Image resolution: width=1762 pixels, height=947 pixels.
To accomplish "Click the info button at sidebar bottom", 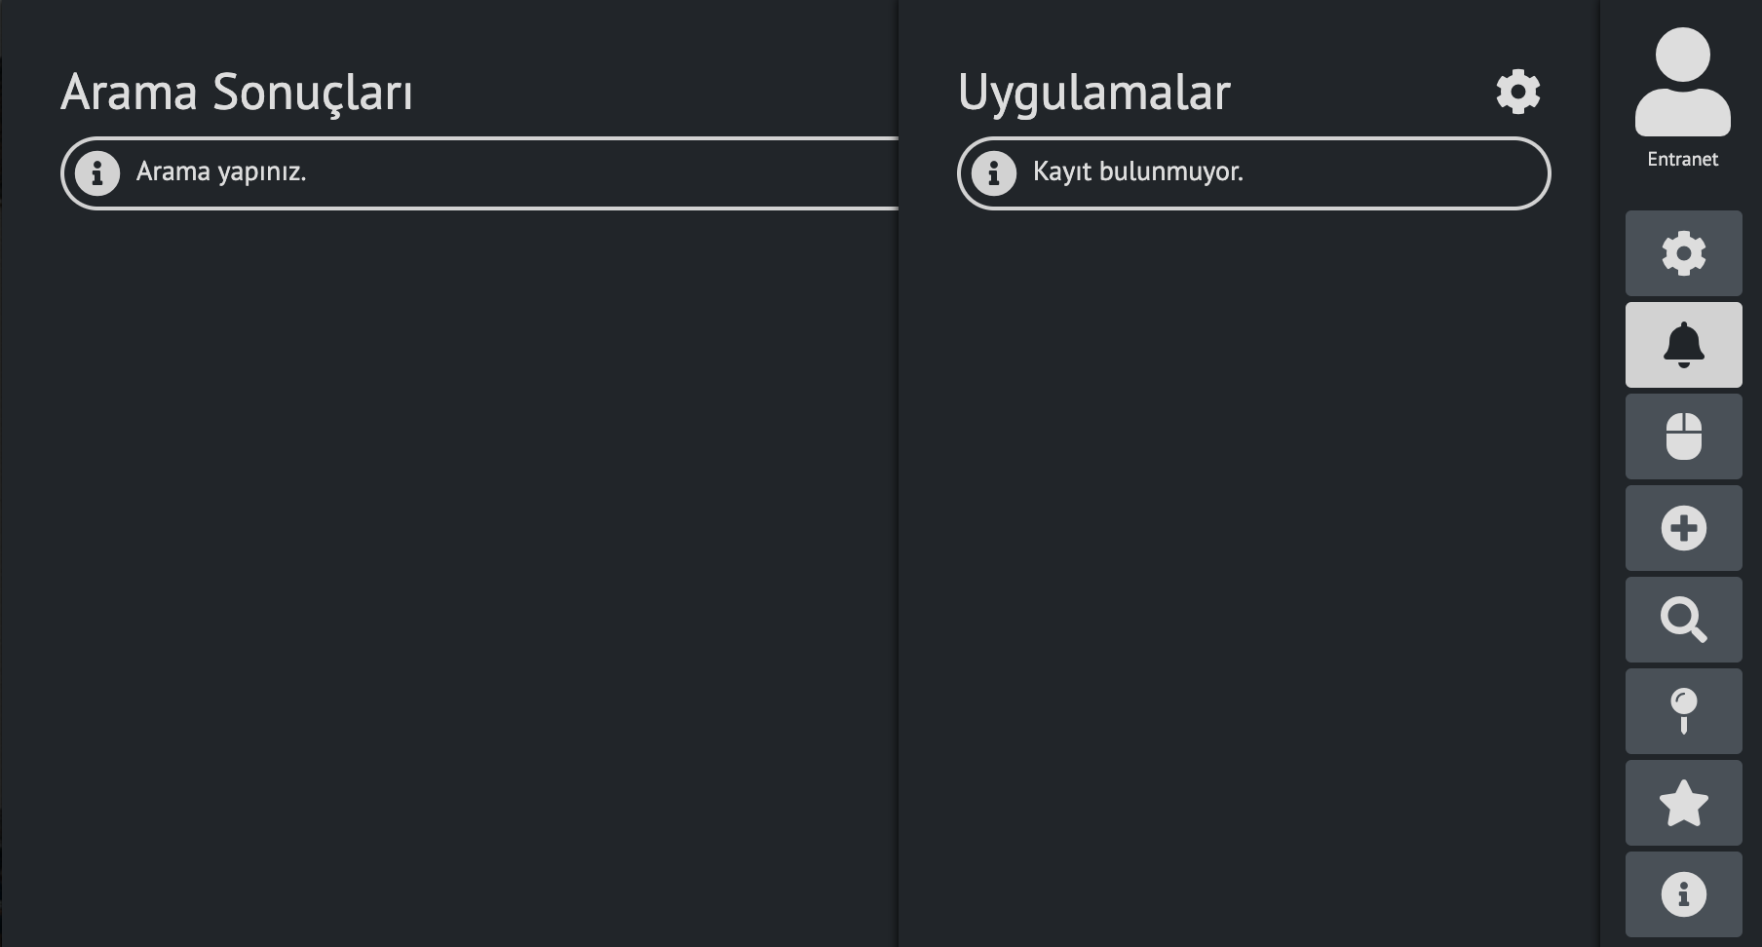I will click(x=1683, y=894).
